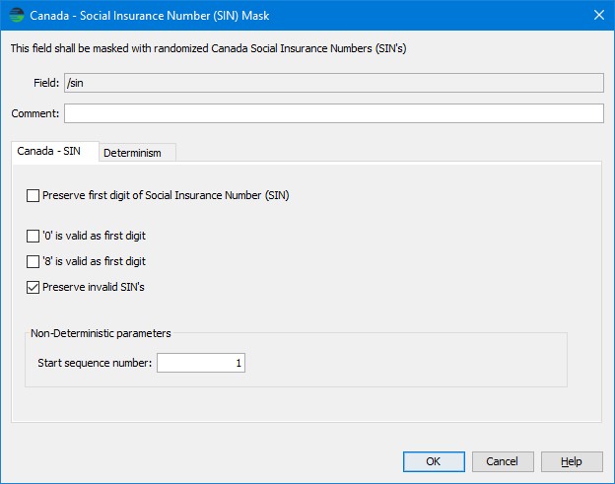Enable Preserve first digit of SIN checkbox
615x484 pixels.
coord(33,195)
